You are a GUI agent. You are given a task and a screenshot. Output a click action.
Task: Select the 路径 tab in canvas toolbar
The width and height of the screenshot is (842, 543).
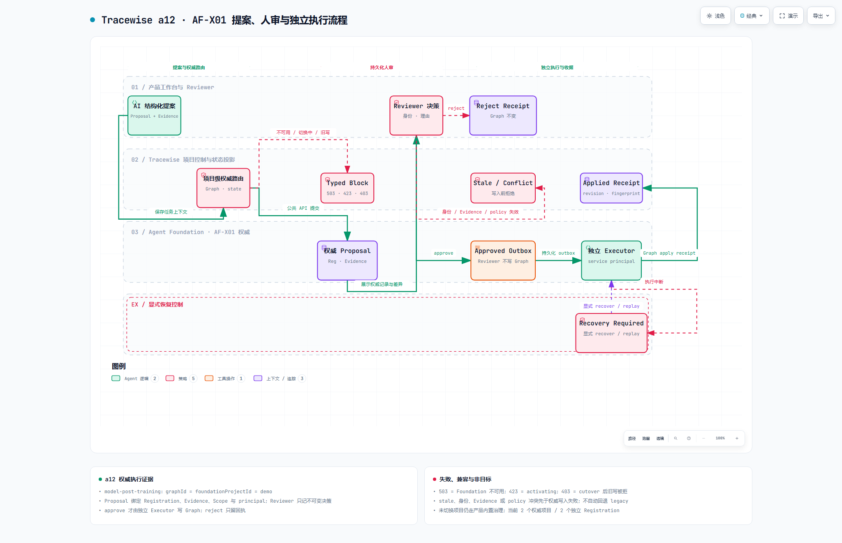[632, 438]
